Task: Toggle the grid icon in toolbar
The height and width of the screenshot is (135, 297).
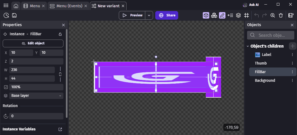Action: 247,15
